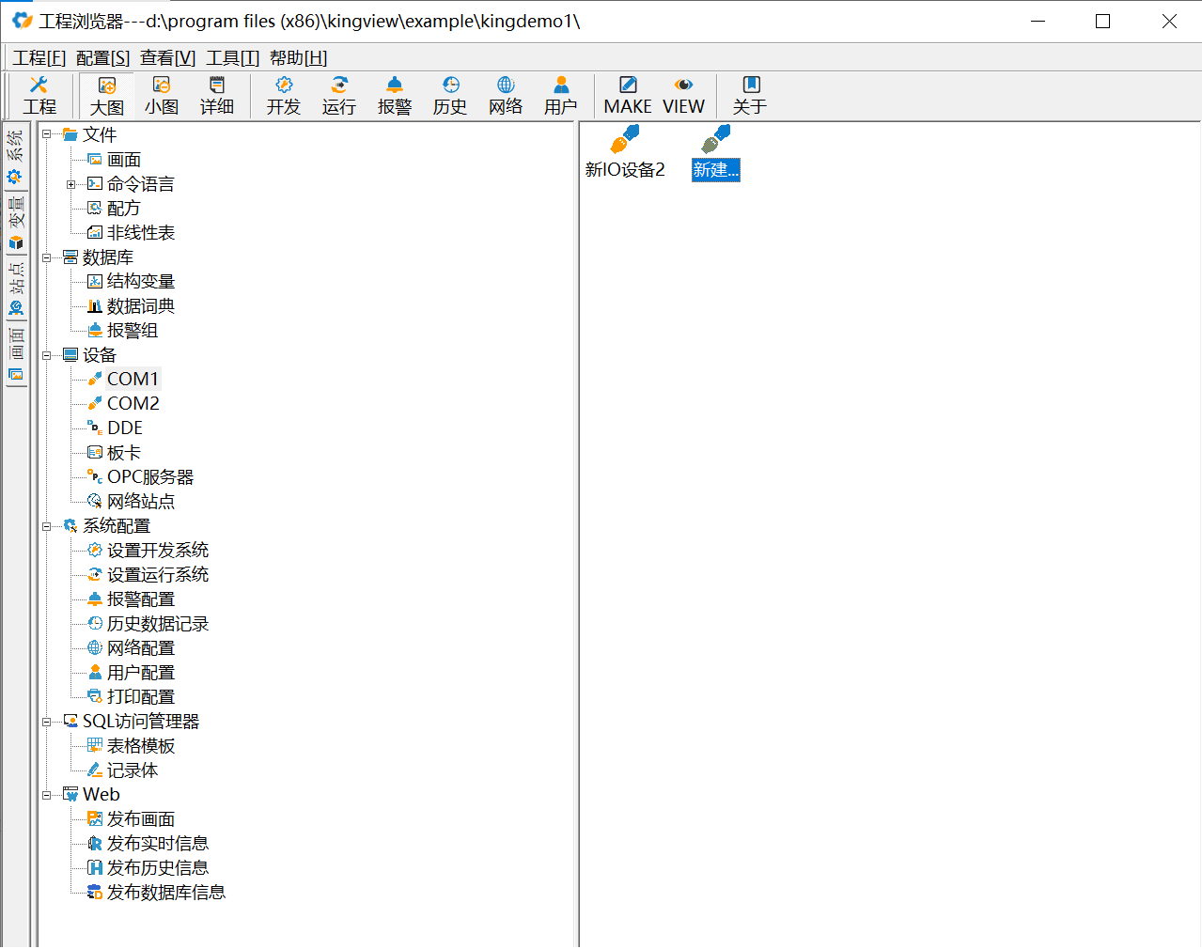Click the 运行 run toolbar icon
Screen dimensions: 1202x949
click(339, 96)
